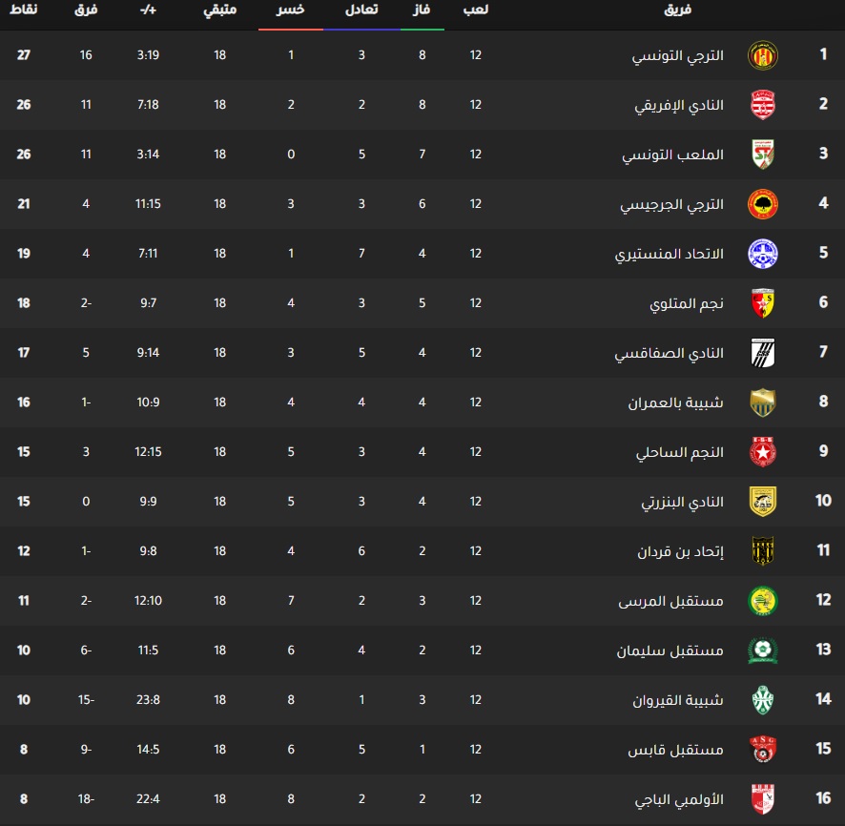Click the Olympique Béja (الأولمبي الباجي) logo
Screen dimensions: 845x826
point(762,799)
